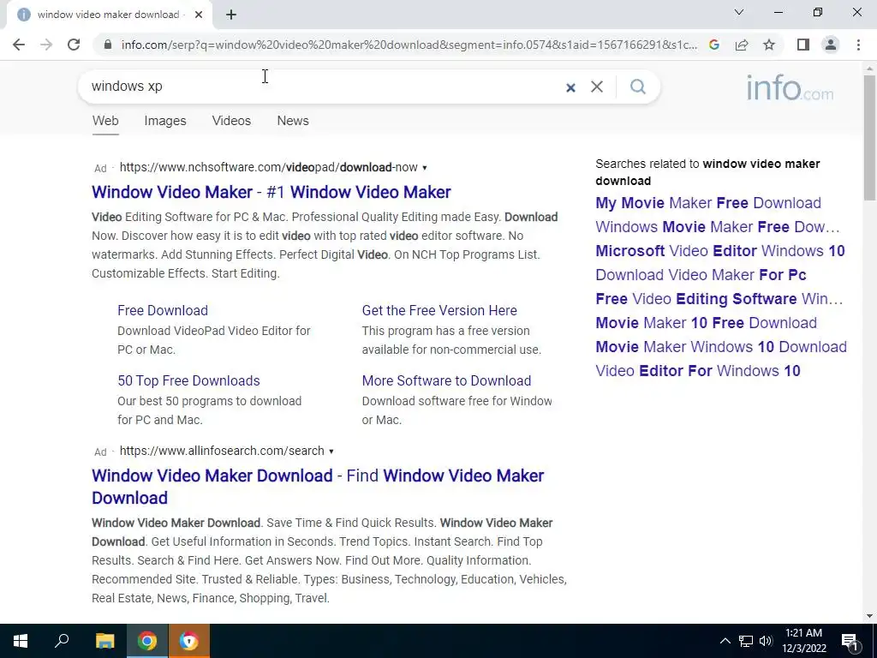Open More Software to Download link
This screenshot has width=877, height=658.
[x=446, y=380]
